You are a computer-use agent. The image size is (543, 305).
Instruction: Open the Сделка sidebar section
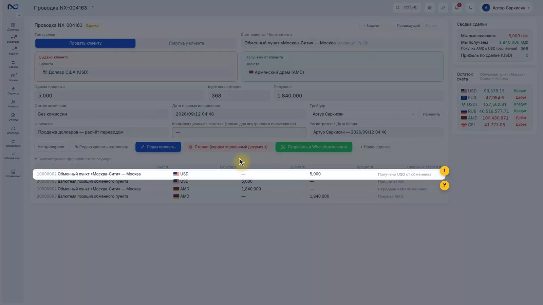pyautogui.click(x=13, y=64)
